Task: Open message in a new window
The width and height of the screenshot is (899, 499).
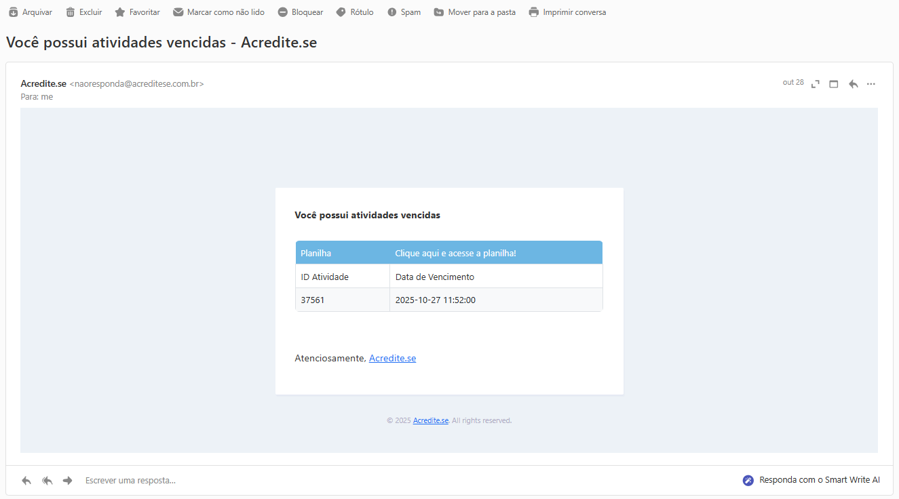Action: [834, 84]
